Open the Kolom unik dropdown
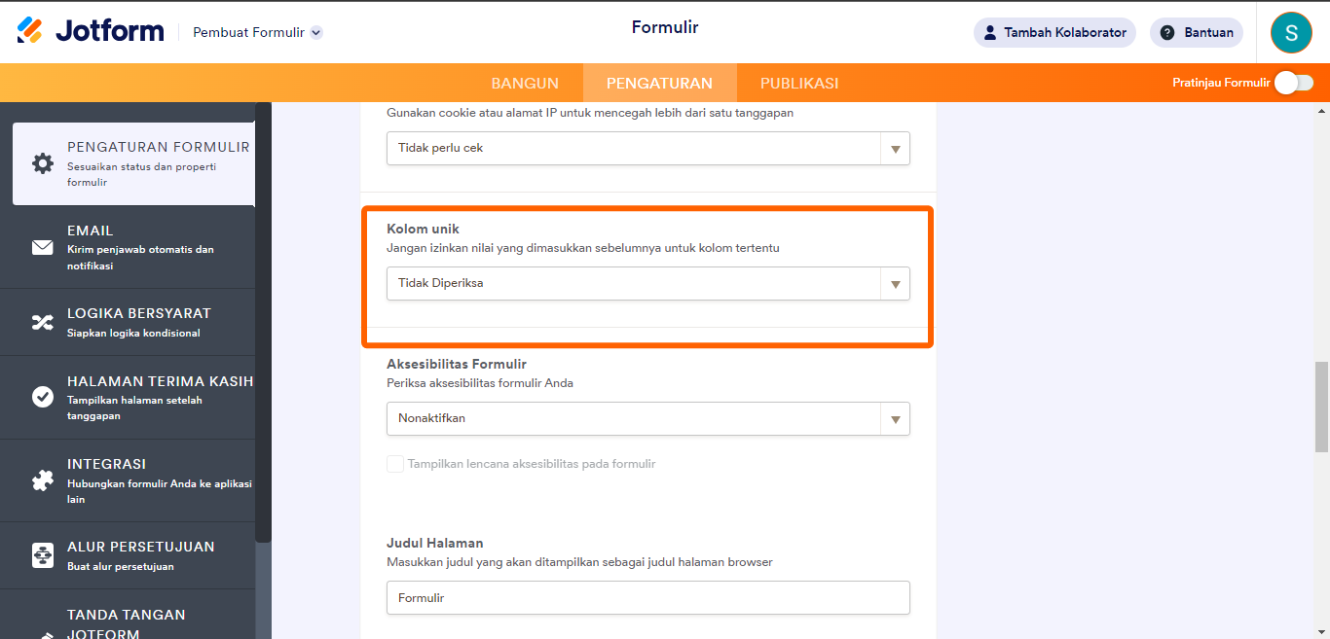The image size is (1330, 639). (647, 284)
